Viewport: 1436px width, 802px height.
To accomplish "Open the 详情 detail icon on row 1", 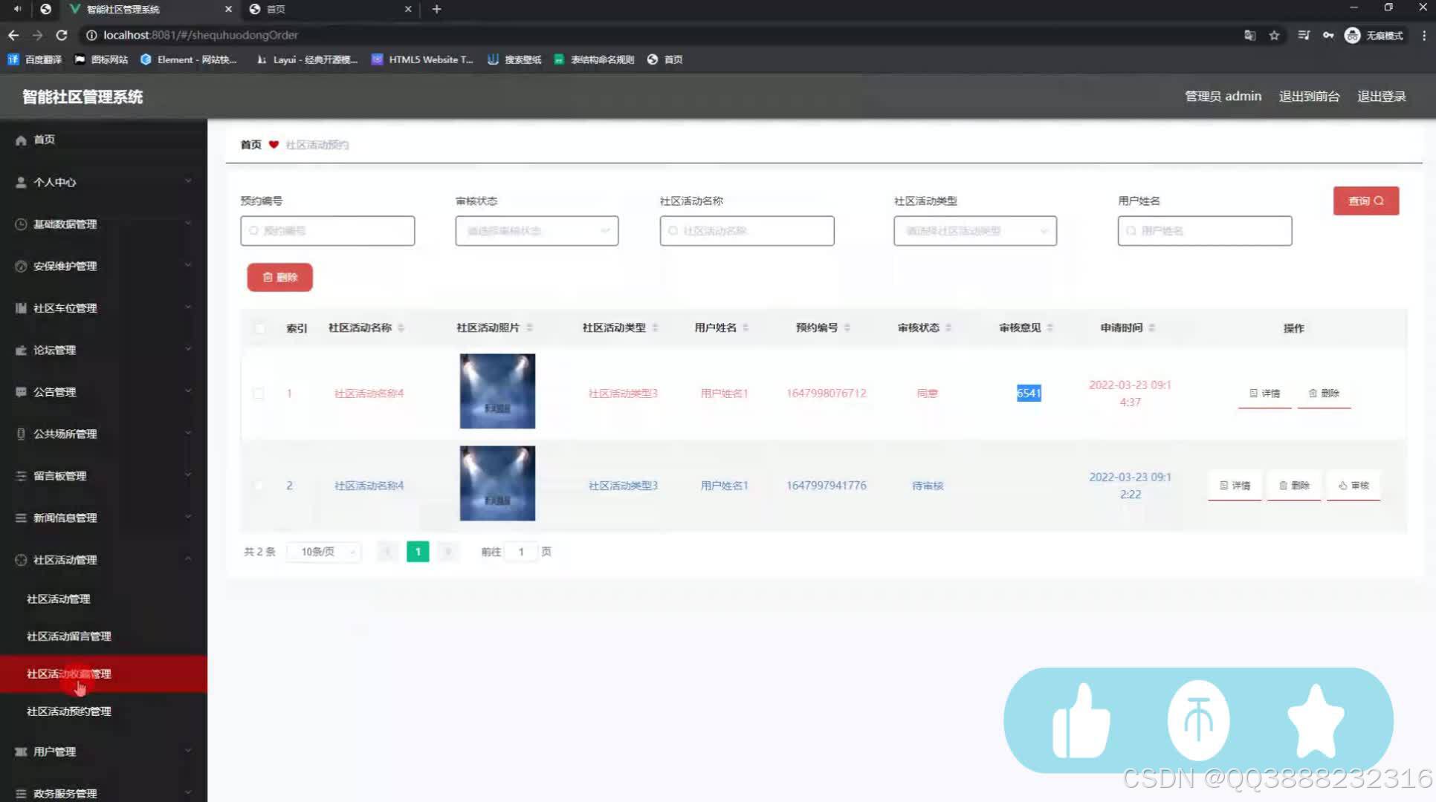I will 1252,393.
